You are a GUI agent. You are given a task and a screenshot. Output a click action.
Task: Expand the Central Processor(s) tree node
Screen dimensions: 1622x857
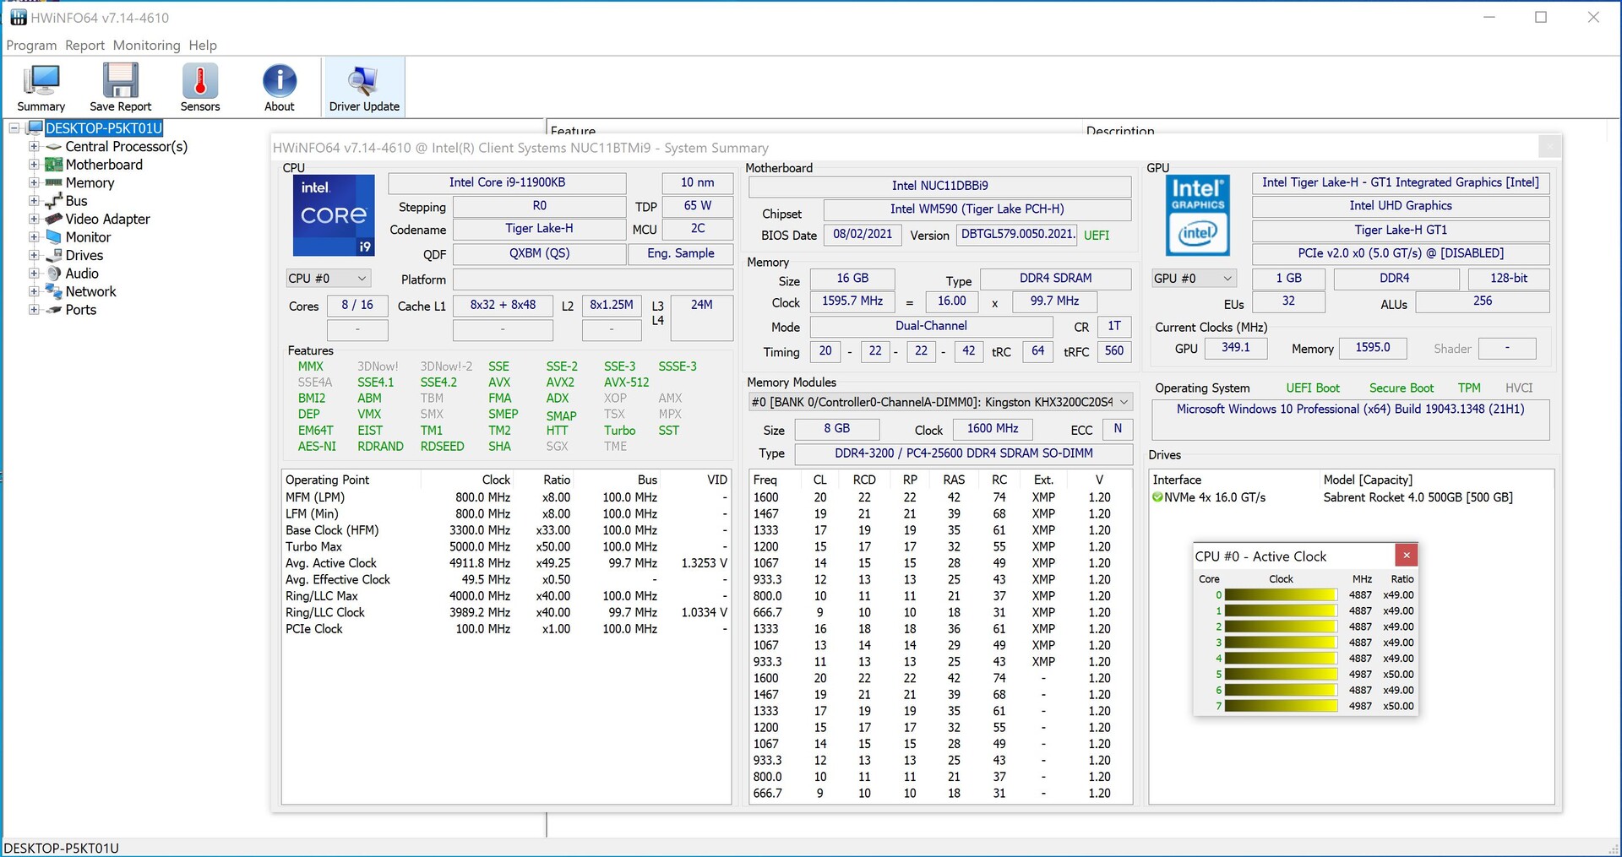point(34,146)
